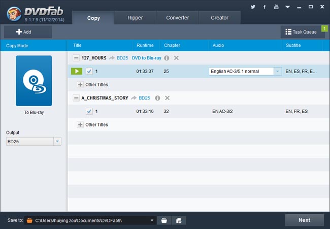Click the A_CHRISTMAS_STORY title name

[x=105, y=98]
